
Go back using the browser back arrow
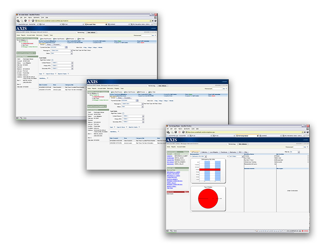pyautogui.click(x=168, y=132)
